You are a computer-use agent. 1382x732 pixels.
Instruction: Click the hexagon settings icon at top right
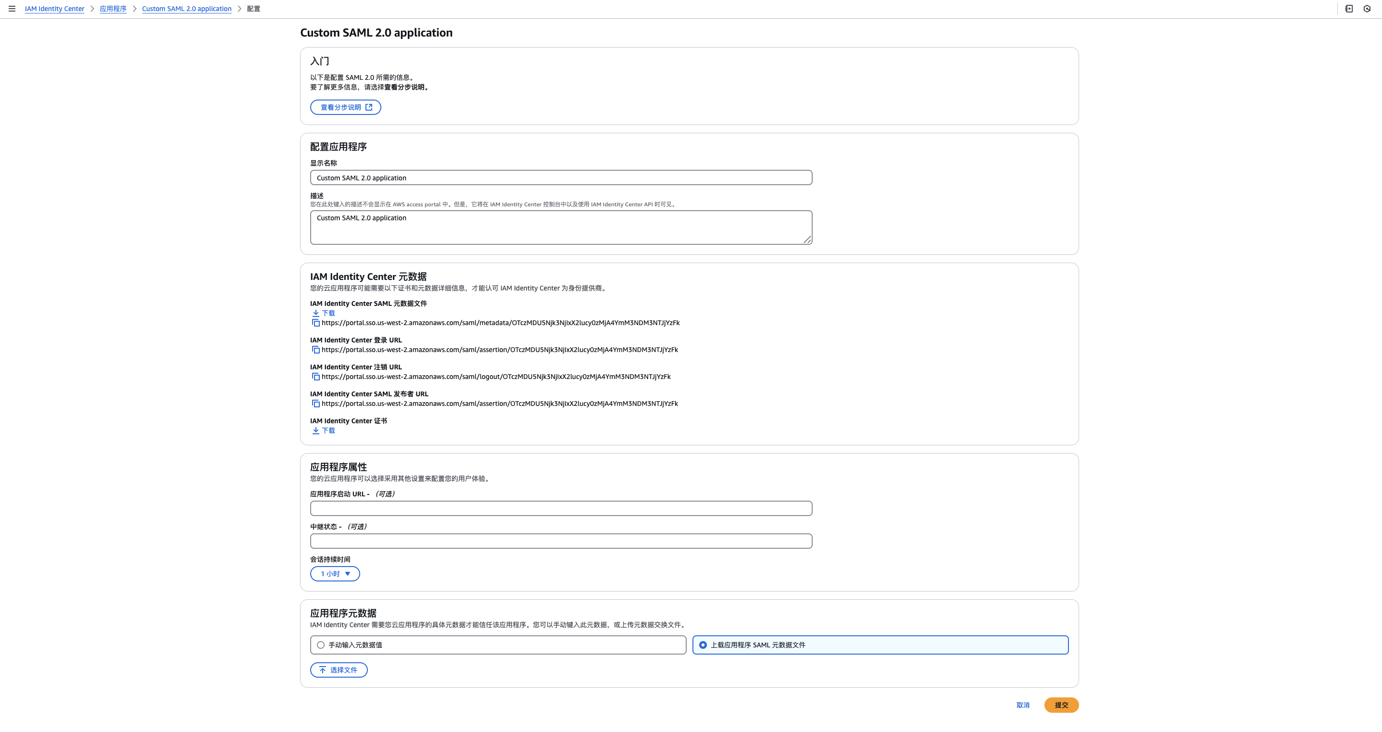click(1367, 9)
